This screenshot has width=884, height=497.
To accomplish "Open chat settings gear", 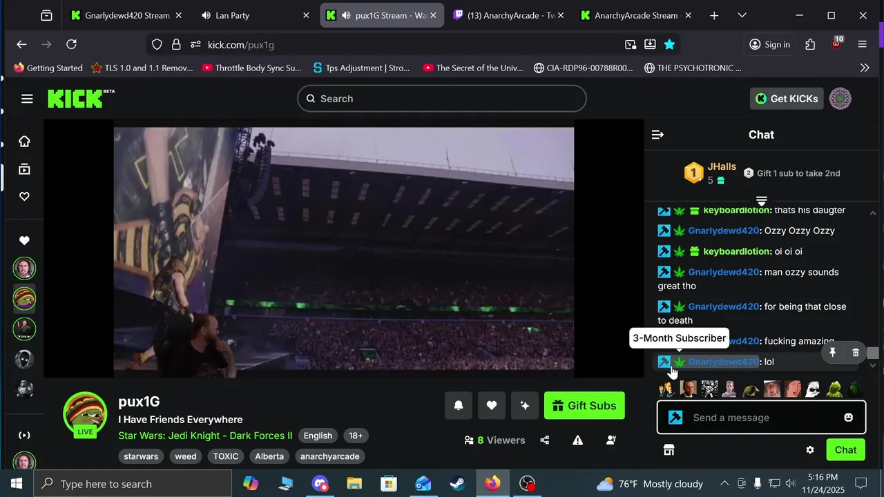I will (810, 450).
